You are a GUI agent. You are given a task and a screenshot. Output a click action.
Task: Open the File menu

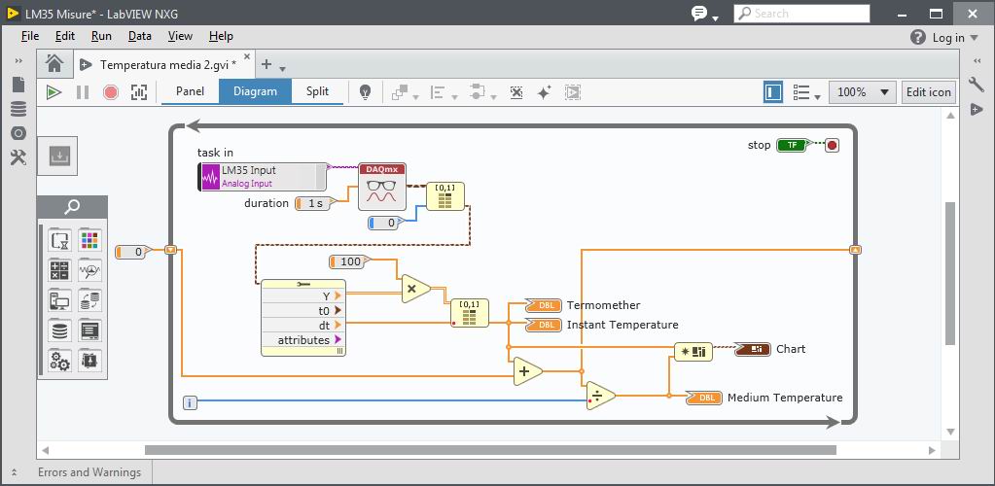30,36
